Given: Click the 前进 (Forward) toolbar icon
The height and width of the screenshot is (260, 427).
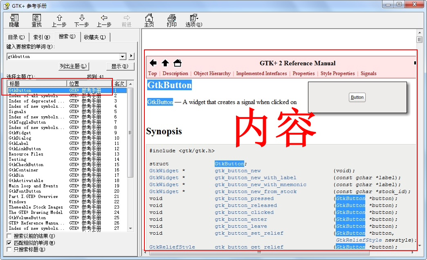Looking at the screenshot, I should (127, 20).
